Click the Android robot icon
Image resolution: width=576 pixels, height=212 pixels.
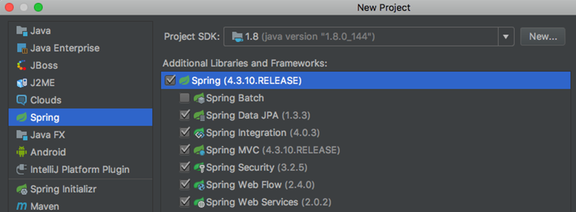[x=22, y=152]
